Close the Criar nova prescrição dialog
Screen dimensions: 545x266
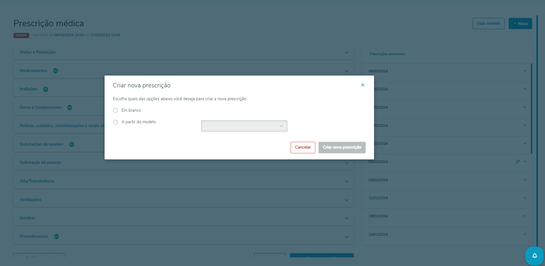click(362, 85)
